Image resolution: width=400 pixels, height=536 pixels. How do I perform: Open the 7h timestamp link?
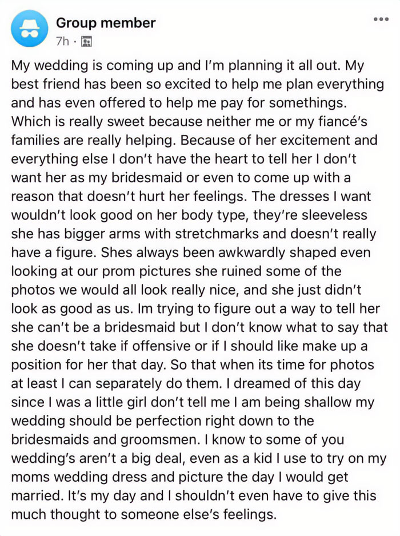63,41
